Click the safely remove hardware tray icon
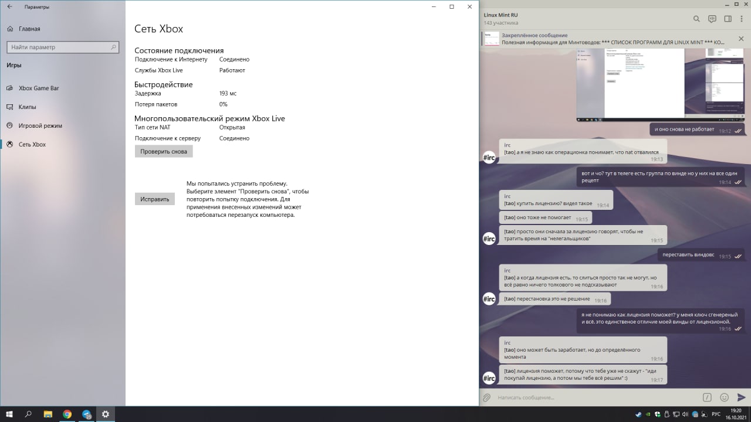Screen dimensions: 751x422 coord(667,414)
